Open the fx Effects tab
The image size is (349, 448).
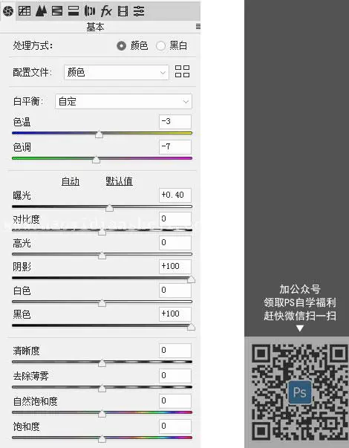click(106, 11)
